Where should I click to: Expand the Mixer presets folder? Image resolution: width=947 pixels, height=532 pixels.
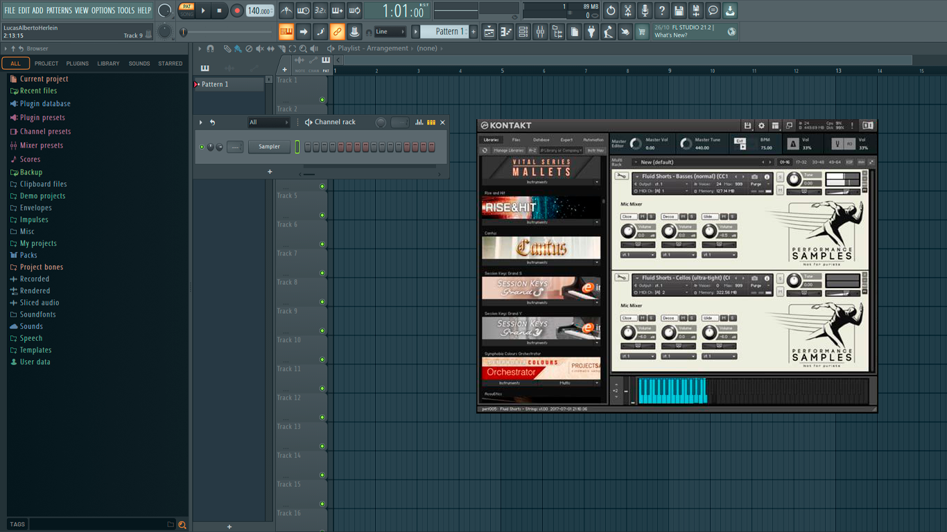click(41, 145)
